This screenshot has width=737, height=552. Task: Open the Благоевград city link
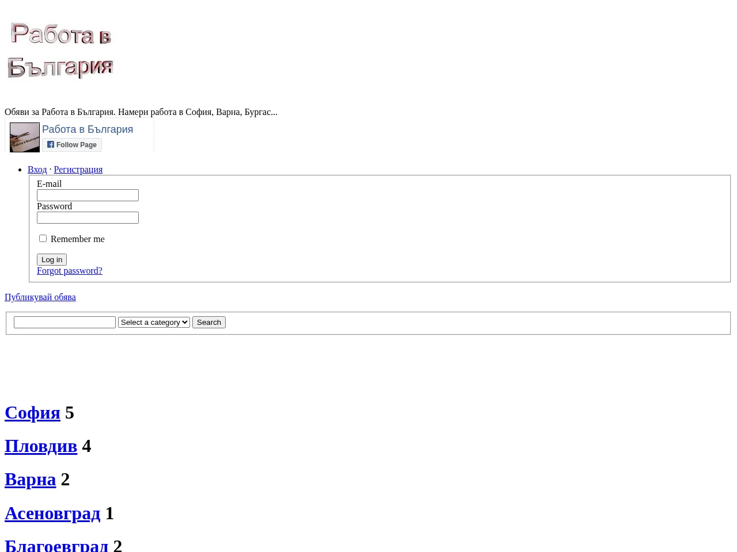point(56,545)
